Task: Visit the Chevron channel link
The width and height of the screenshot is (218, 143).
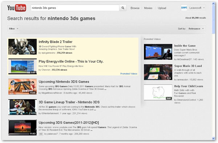Action: 46,70
